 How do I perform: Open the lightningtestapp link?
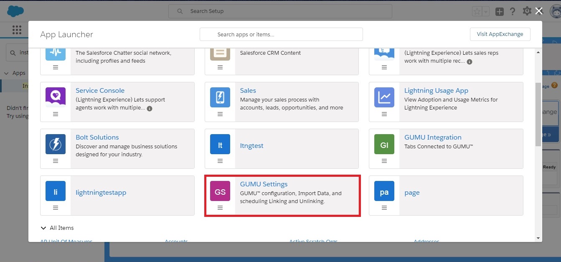click(x=101, y=193)
